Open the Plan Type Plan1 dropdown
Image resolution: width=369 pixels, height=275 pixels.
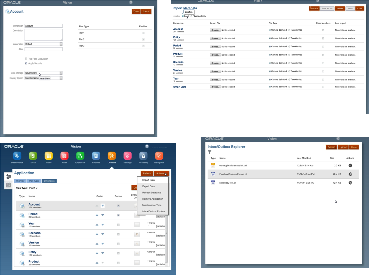(34, 188)
